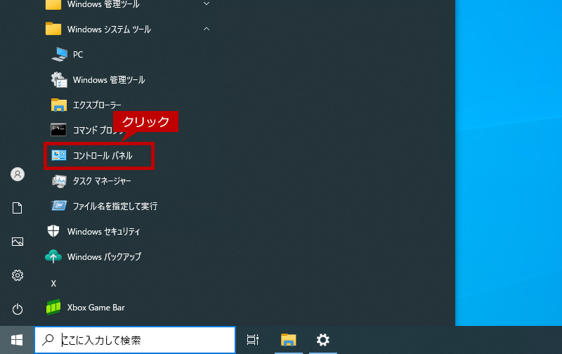Click the Windows セキュリティ label
The image size is (562, 354).
(103, 232)
